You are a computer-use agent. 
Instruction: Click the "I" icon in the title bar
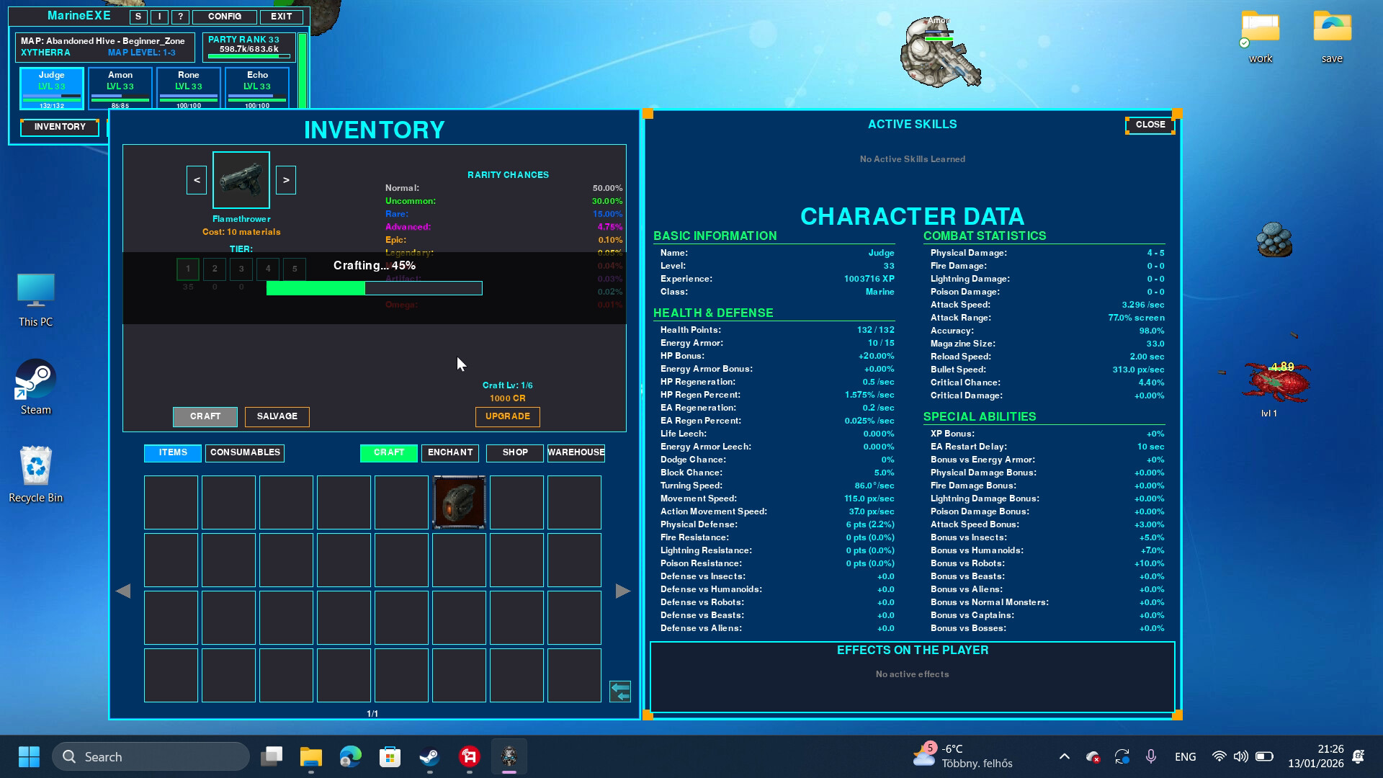158,16
